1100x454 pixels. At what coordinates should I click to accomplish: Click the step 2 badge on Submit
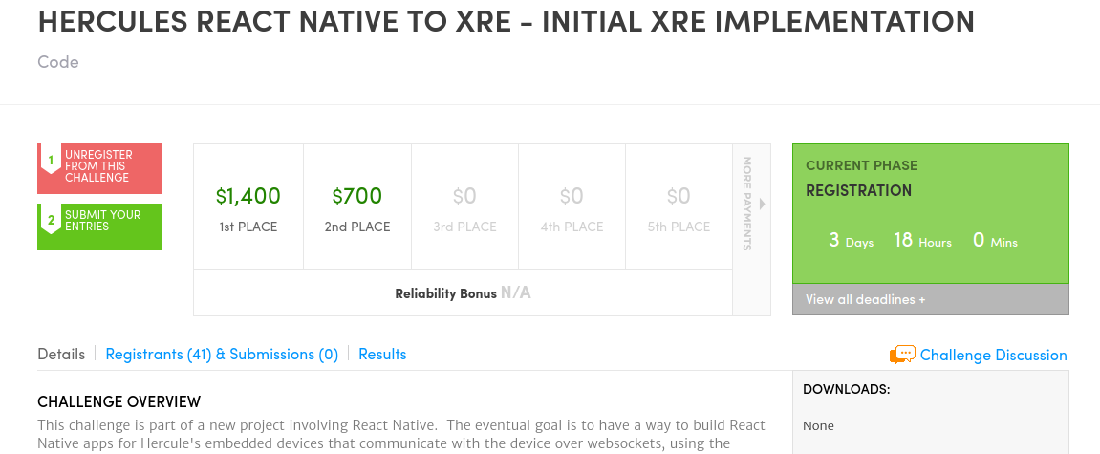[51, 221]
